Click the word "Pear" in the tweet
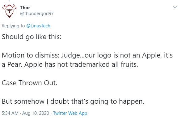 [15, 65]
